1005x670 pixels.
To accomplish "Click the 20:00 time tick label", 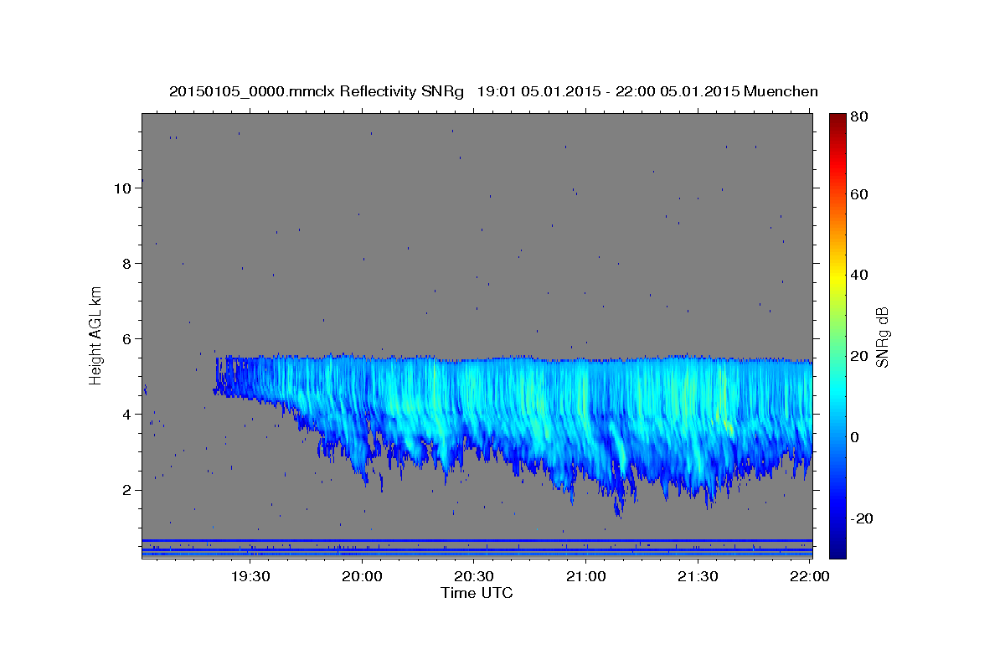I will click(363, 576).
